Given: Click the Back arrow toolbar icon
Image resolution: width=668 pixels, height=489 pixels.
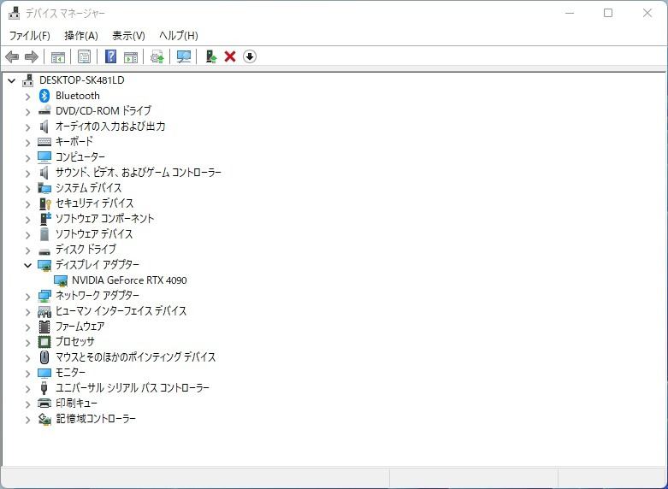Looking at the screenshot, I should tap(12, 56).
